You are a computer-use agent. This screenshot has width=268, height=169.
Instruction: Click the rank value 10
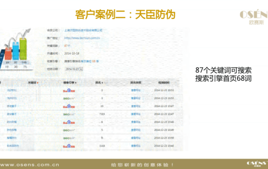102,106
